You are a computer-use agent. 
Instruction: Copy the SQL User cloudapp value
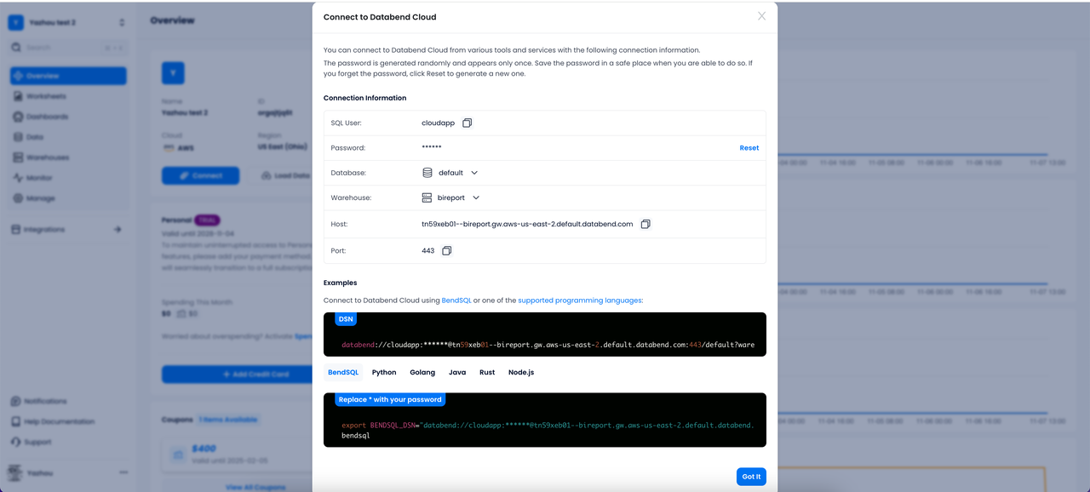(x=467, y=123)
